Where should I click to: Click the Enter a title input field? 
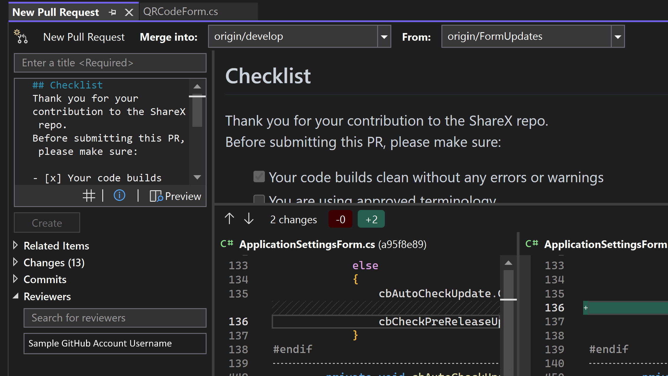click(x=110, y=63)
